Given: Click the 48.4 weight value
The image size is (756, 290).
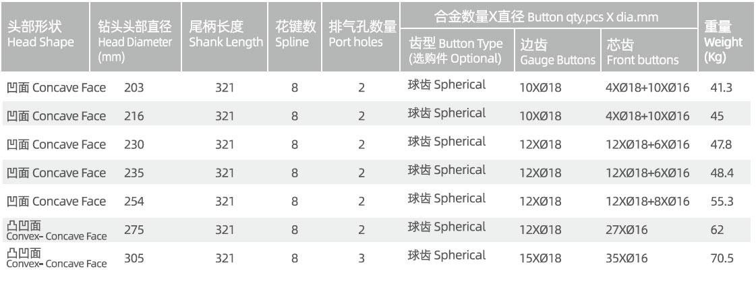Looking at the screenshot, I should 721,173.
